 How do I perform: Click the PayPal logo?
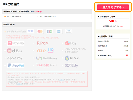16,65
